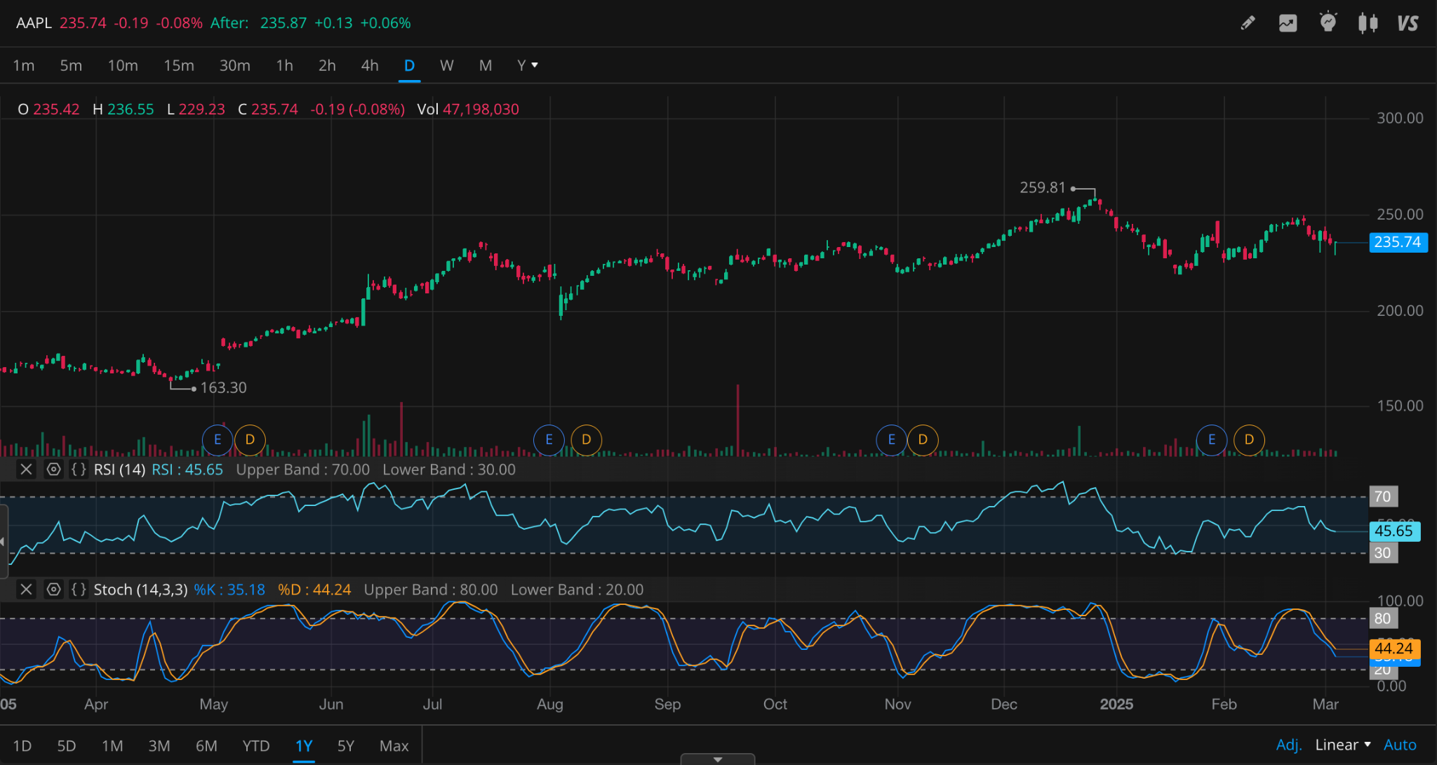Toggle the Adj. price adjustment

click(1288, 745)
